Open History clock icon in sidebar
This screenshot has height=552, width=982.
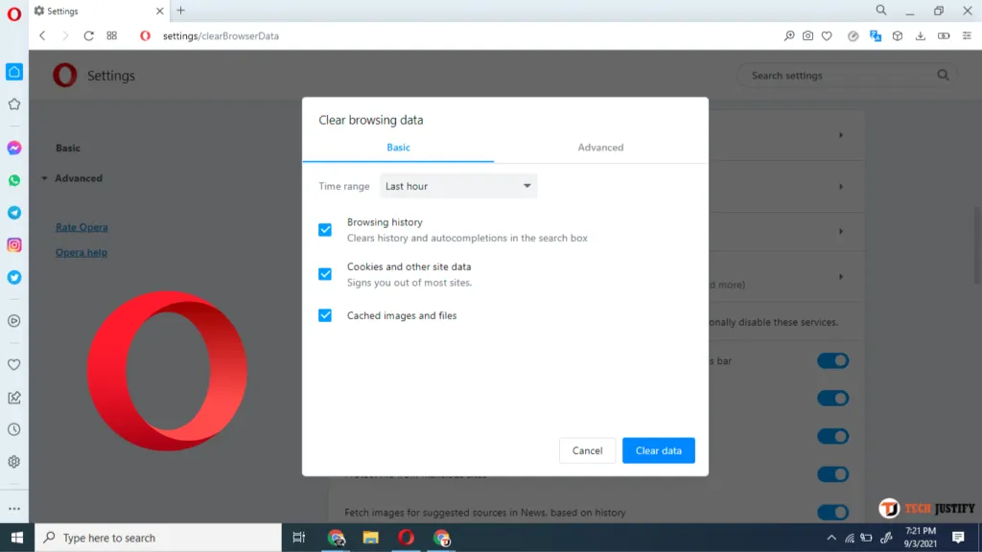pos(14,429)
